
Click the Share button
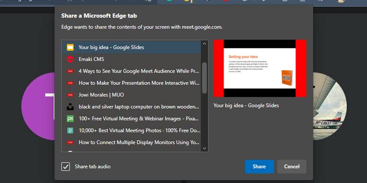(x=259, y=167)
